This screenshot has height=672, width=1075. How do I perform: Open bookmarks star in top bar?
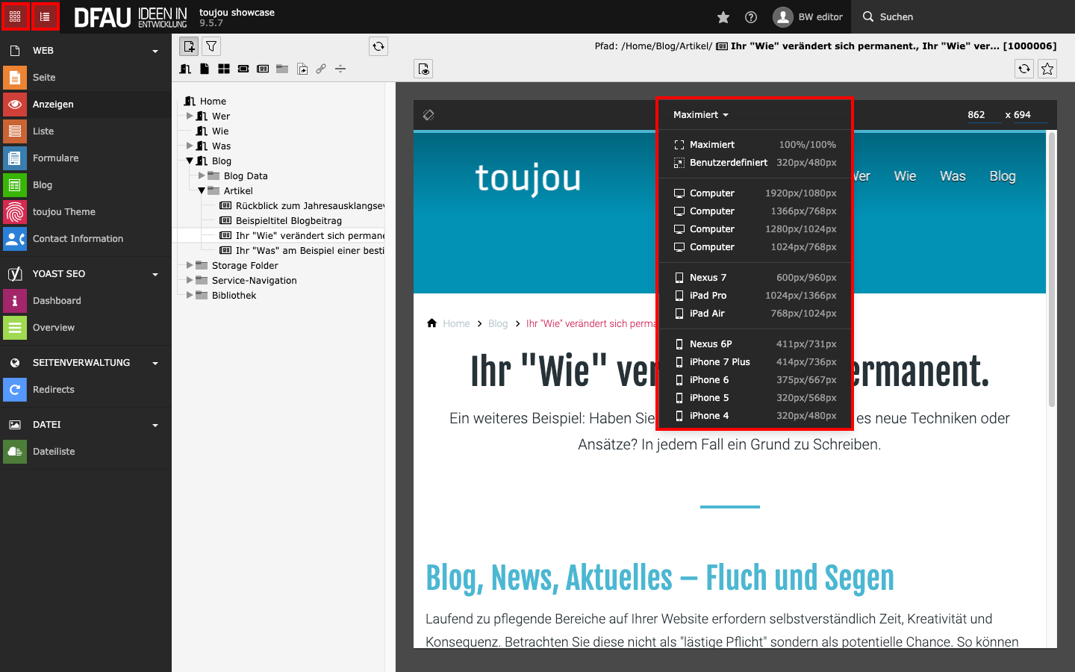tap(723, 17)
